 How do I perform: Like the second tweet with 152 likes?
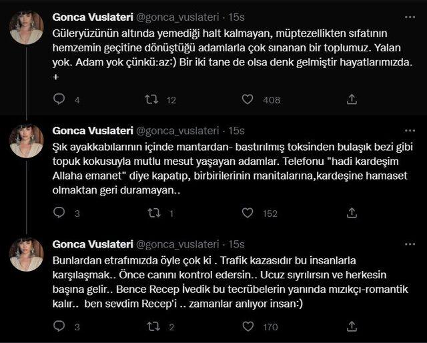248,214
